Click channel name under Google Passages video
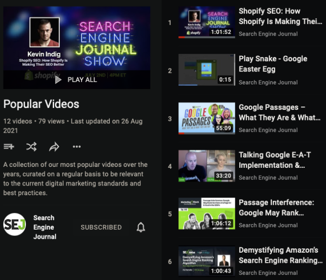Image resolution: width=326 pixels, height=280 pixels. click(x=268, y=130)
